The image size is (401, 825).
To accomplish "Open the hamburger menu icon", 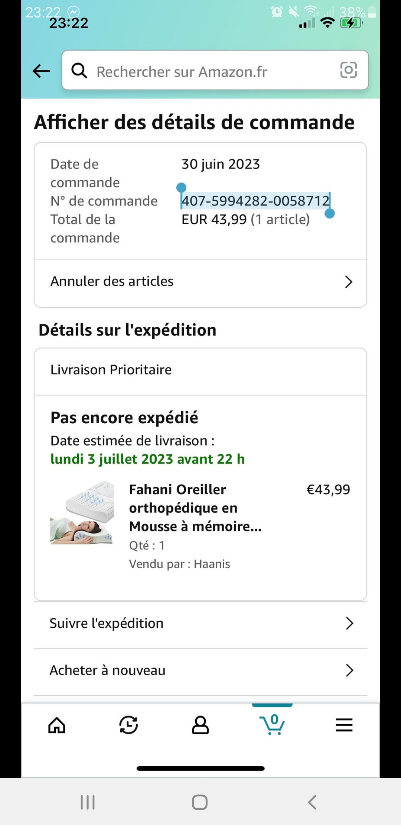I will pos(344,725).
